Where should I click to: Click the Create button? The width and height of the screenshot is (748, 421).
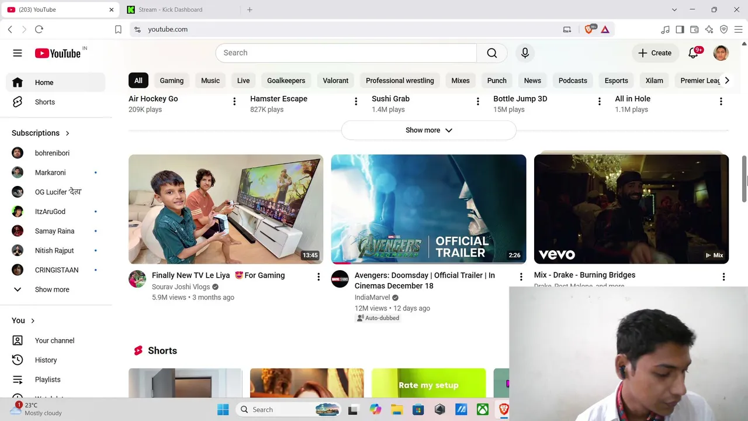tap(655, 53)
